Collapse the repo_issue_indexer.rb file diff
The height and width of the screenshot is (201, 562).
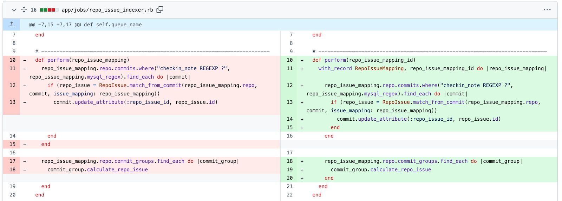(14, 10)
